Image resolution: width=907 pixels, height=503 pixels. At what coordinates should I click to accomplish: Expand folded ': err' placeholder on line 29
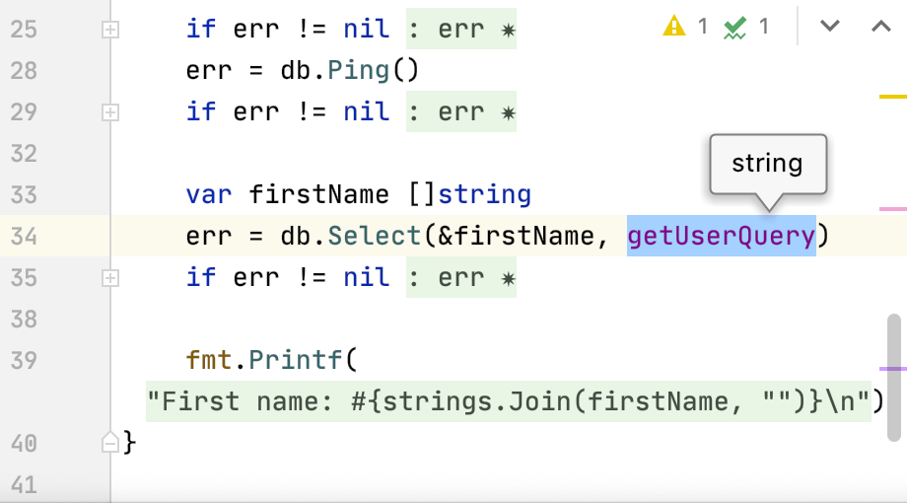pos(461,111)
